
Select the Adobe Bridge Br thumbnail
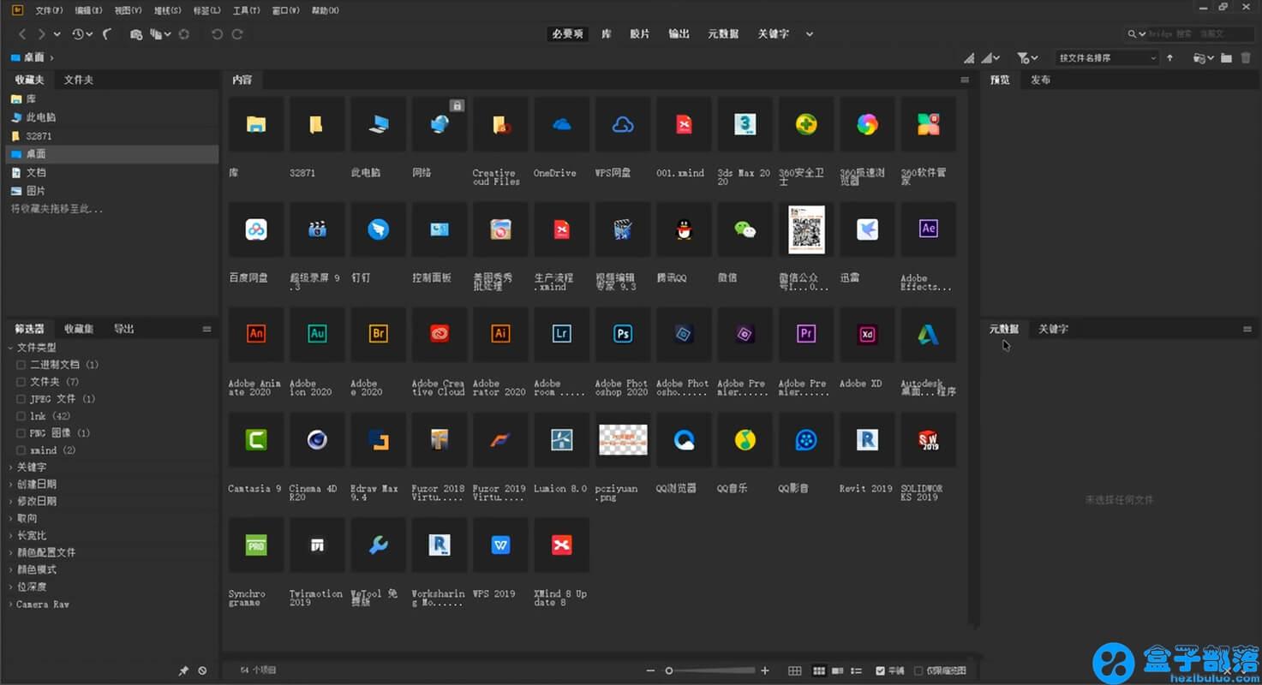point(378,335)
